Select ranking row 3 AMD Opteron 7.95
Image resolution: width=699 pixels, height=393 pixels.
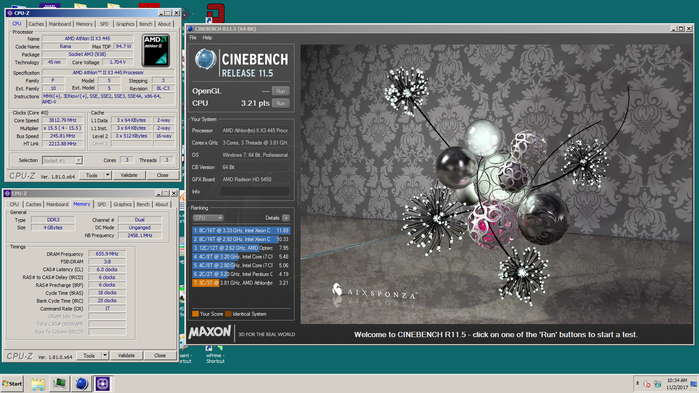pos(241,248)
